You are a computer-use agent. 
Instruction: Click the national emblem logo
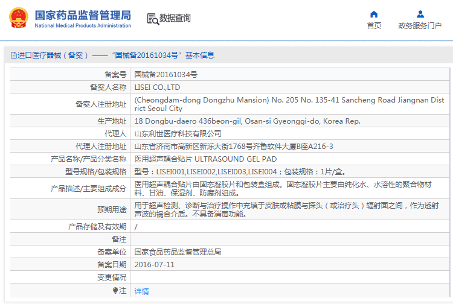click(19, 18)
